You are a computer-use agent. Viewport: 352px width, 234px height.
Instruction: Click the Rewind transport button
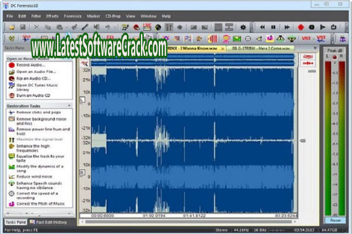263,27
